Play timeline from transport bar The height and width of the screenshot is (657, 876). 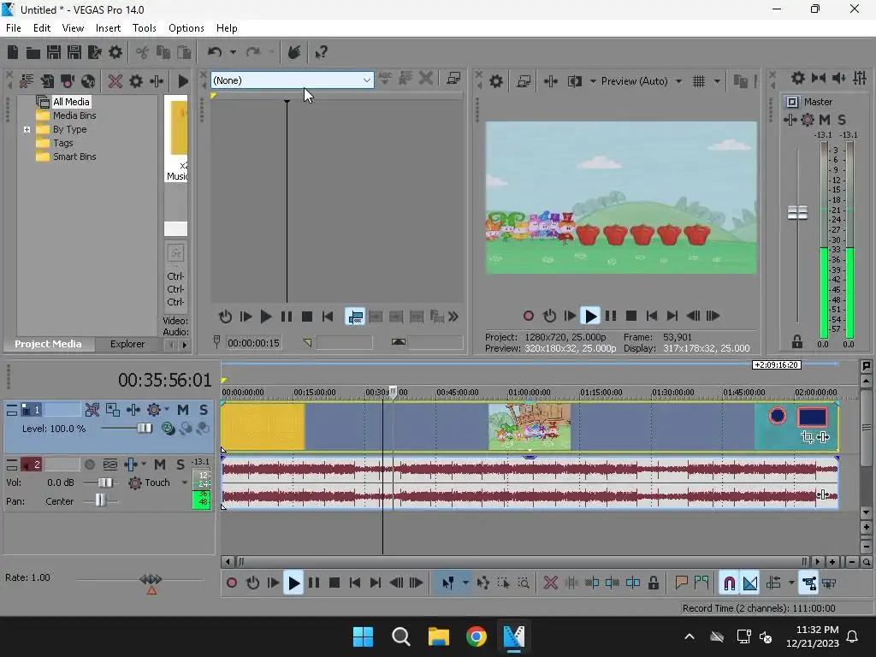click(293, 583)
